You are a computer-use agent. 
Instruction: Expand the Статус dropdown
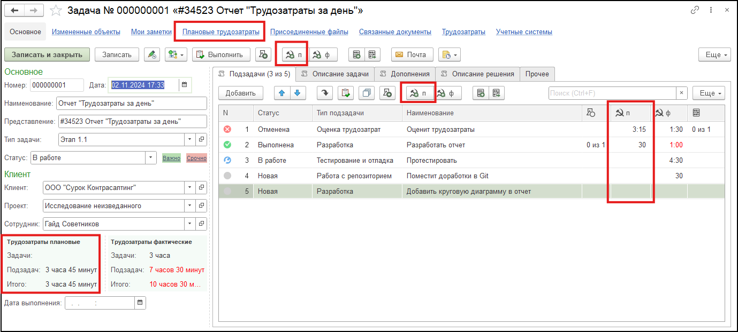(x=150, y=158)
